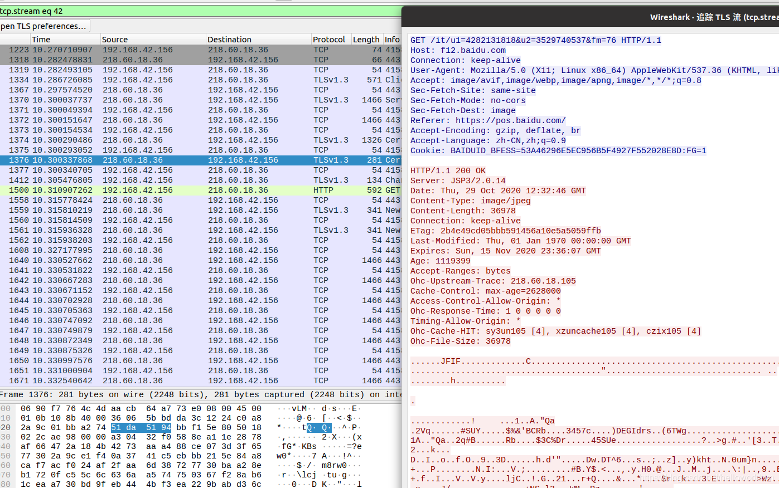Select the 'Frame 1376: 281 bytes on wire' detail line
This screenshot has height=488, width=779.
coord(201,394)
